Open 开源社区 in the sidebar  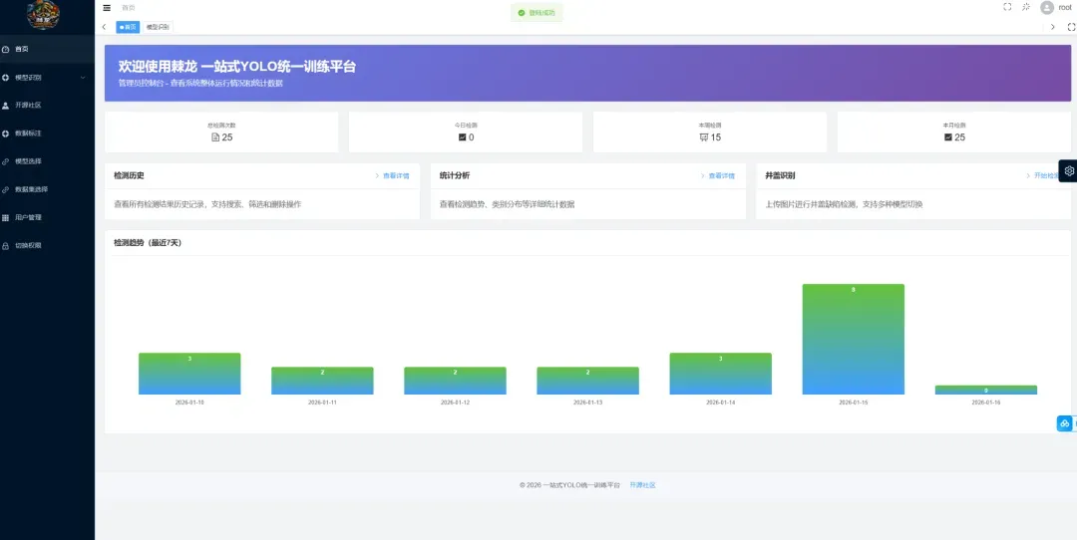48,105
